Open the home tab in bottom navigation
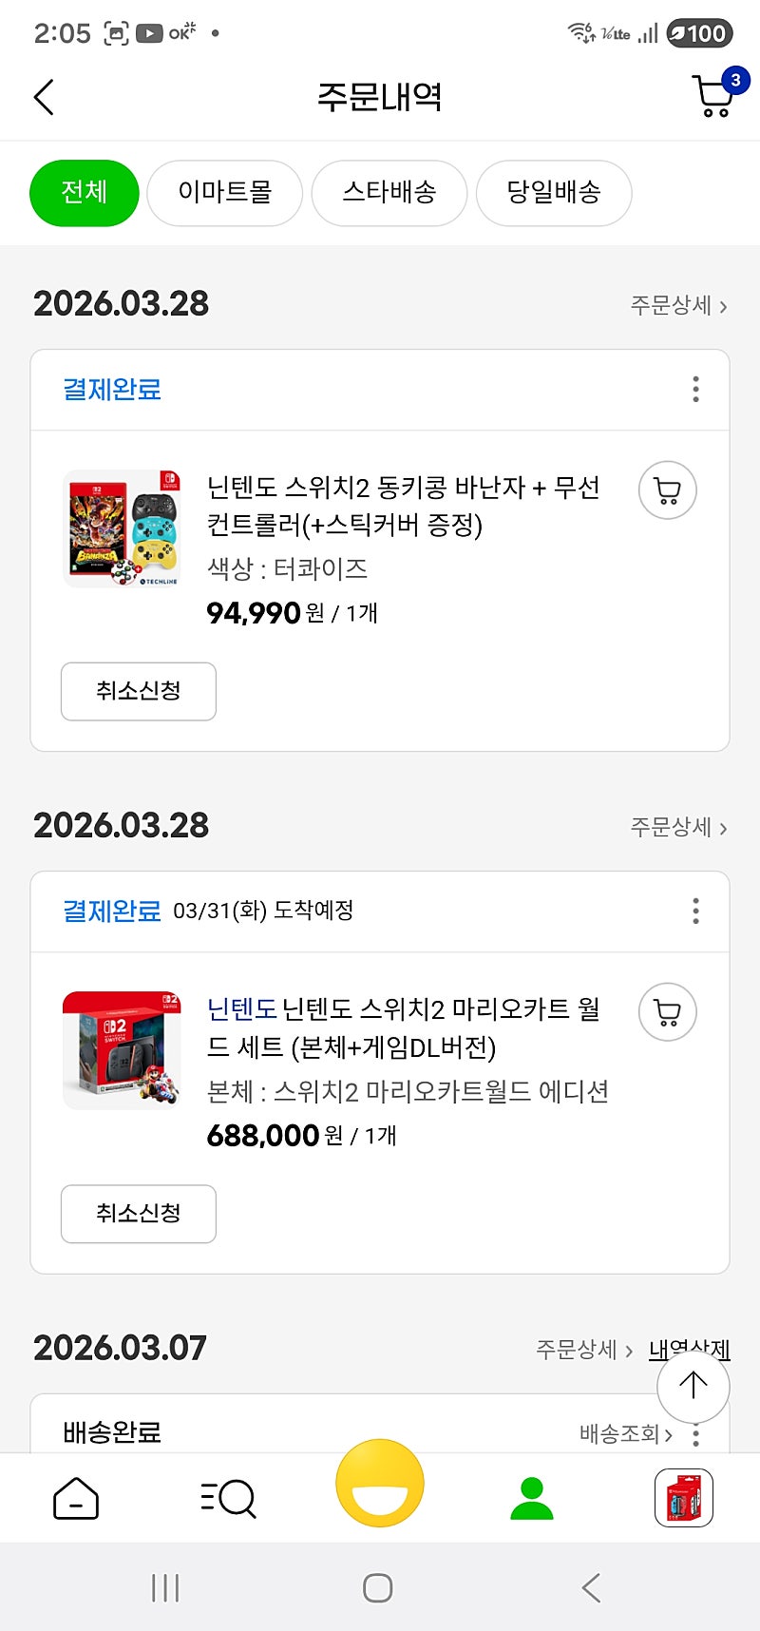760x1631 pixels. coord(76,1499)
